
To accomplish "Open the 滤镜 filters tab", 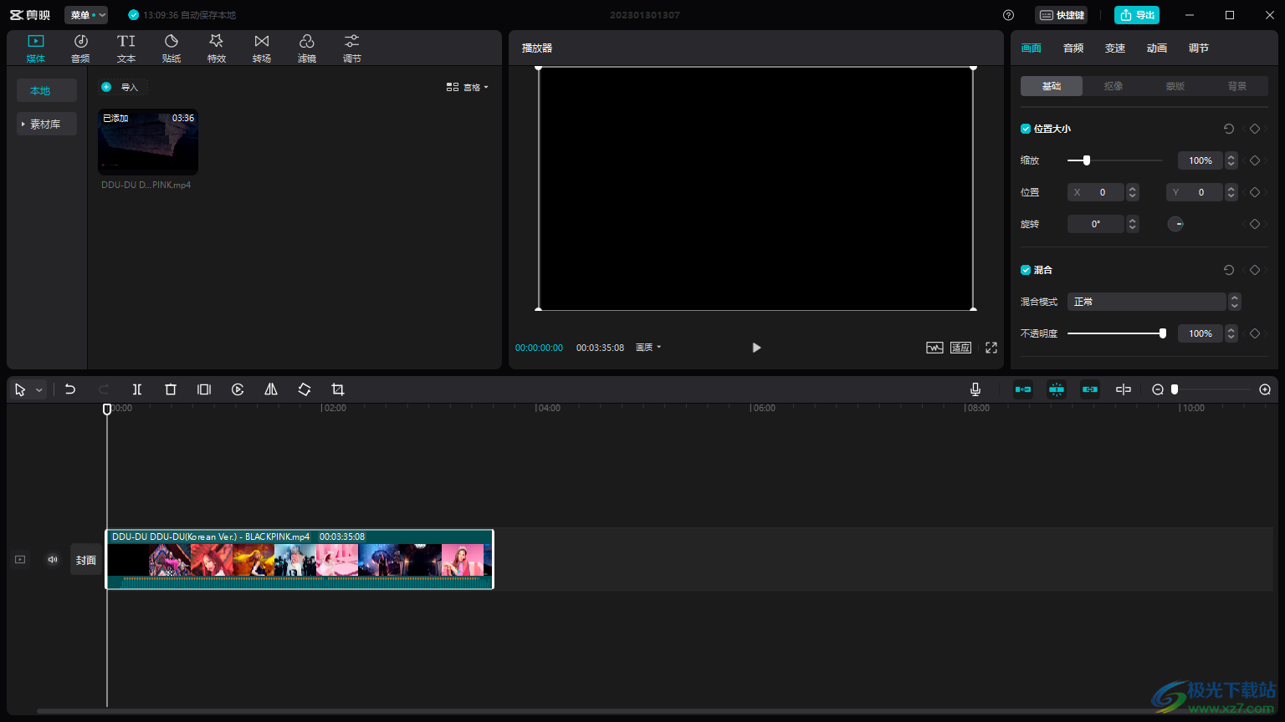I will click(307, 48).
